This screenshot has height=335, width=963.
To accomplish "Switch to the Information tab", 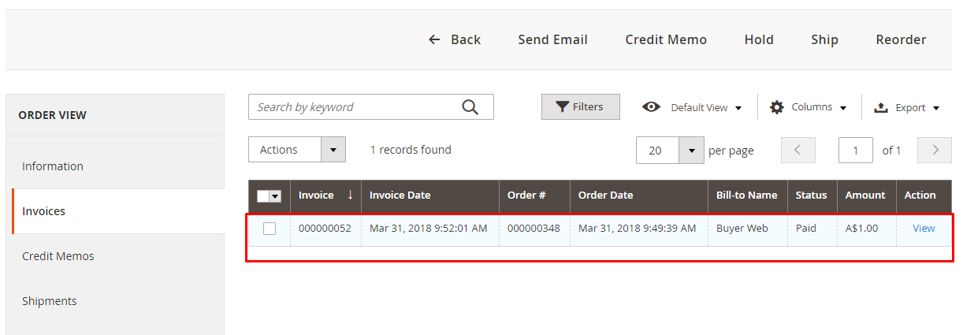I will 53,166.
